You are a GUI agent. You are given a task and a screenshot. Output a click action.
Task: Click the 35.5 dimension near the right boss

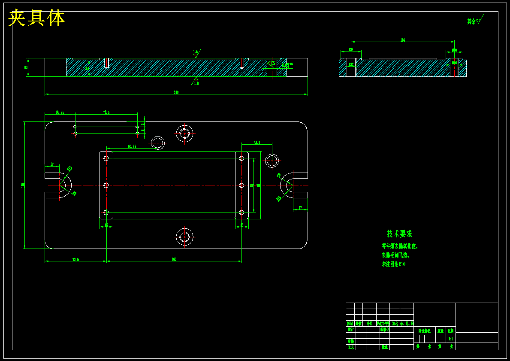(257, 143)
